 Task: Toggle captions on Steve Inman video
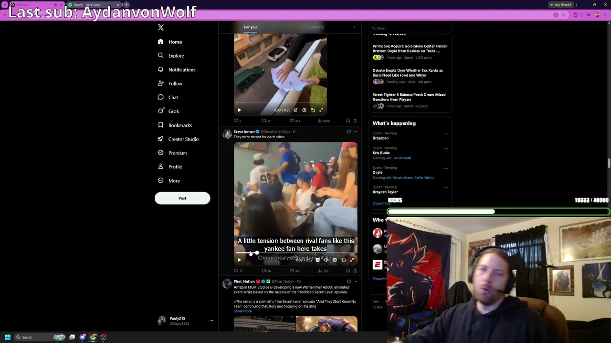pos(317,260)
